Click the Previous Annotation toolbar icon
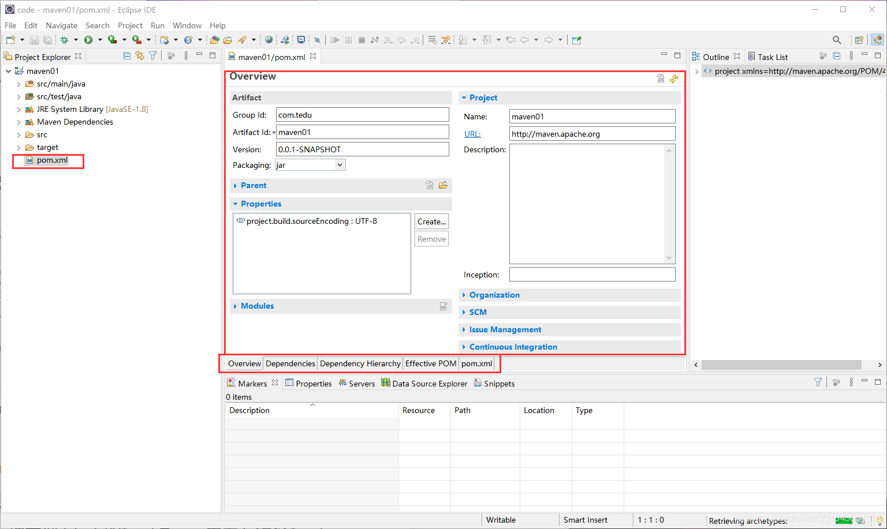 pos(487,40)
